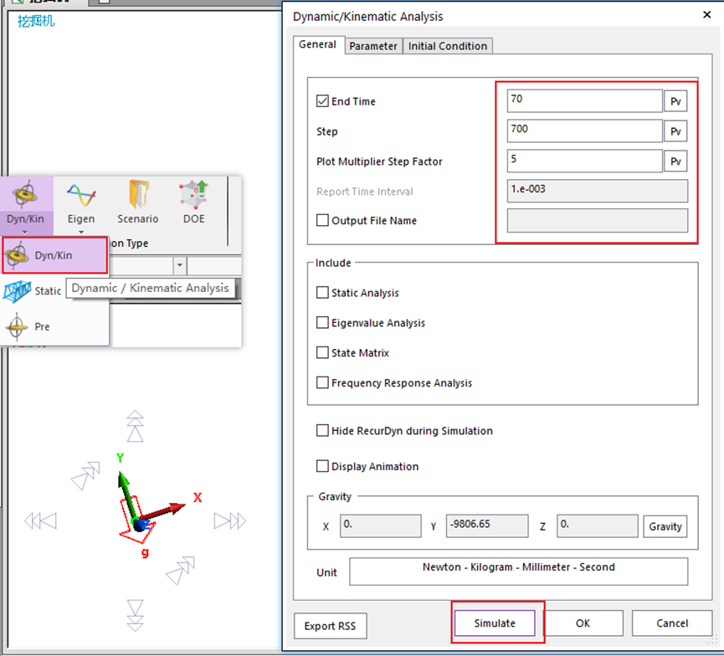The height and width of the screenshot is (656, 724).
Task: Start the Simulate button
Action: click(x=495, y=623)
